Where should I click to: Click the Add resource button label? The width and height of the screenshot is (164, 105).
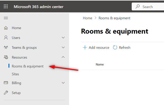(x=99, y=48)
